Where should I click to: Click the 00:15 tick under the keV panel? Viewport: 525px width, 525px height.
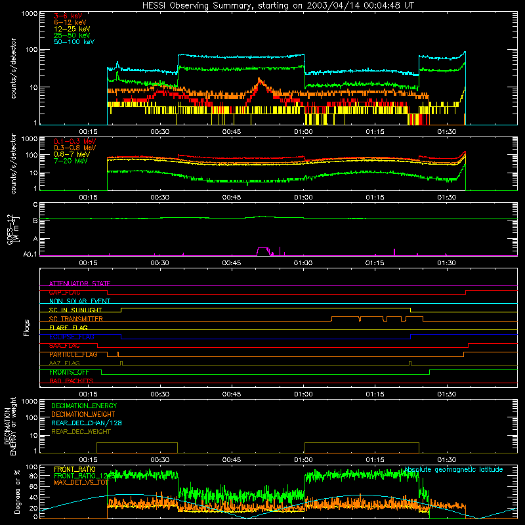click(88, 132)
